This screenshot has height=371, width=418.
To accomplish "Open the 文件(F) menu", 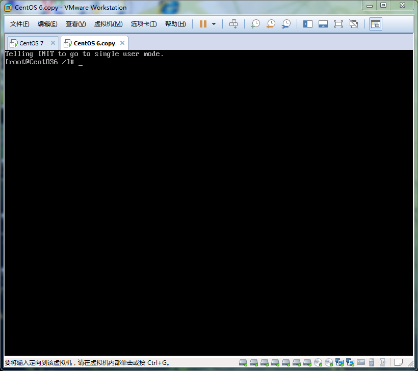I will click(x=19, y=24).
